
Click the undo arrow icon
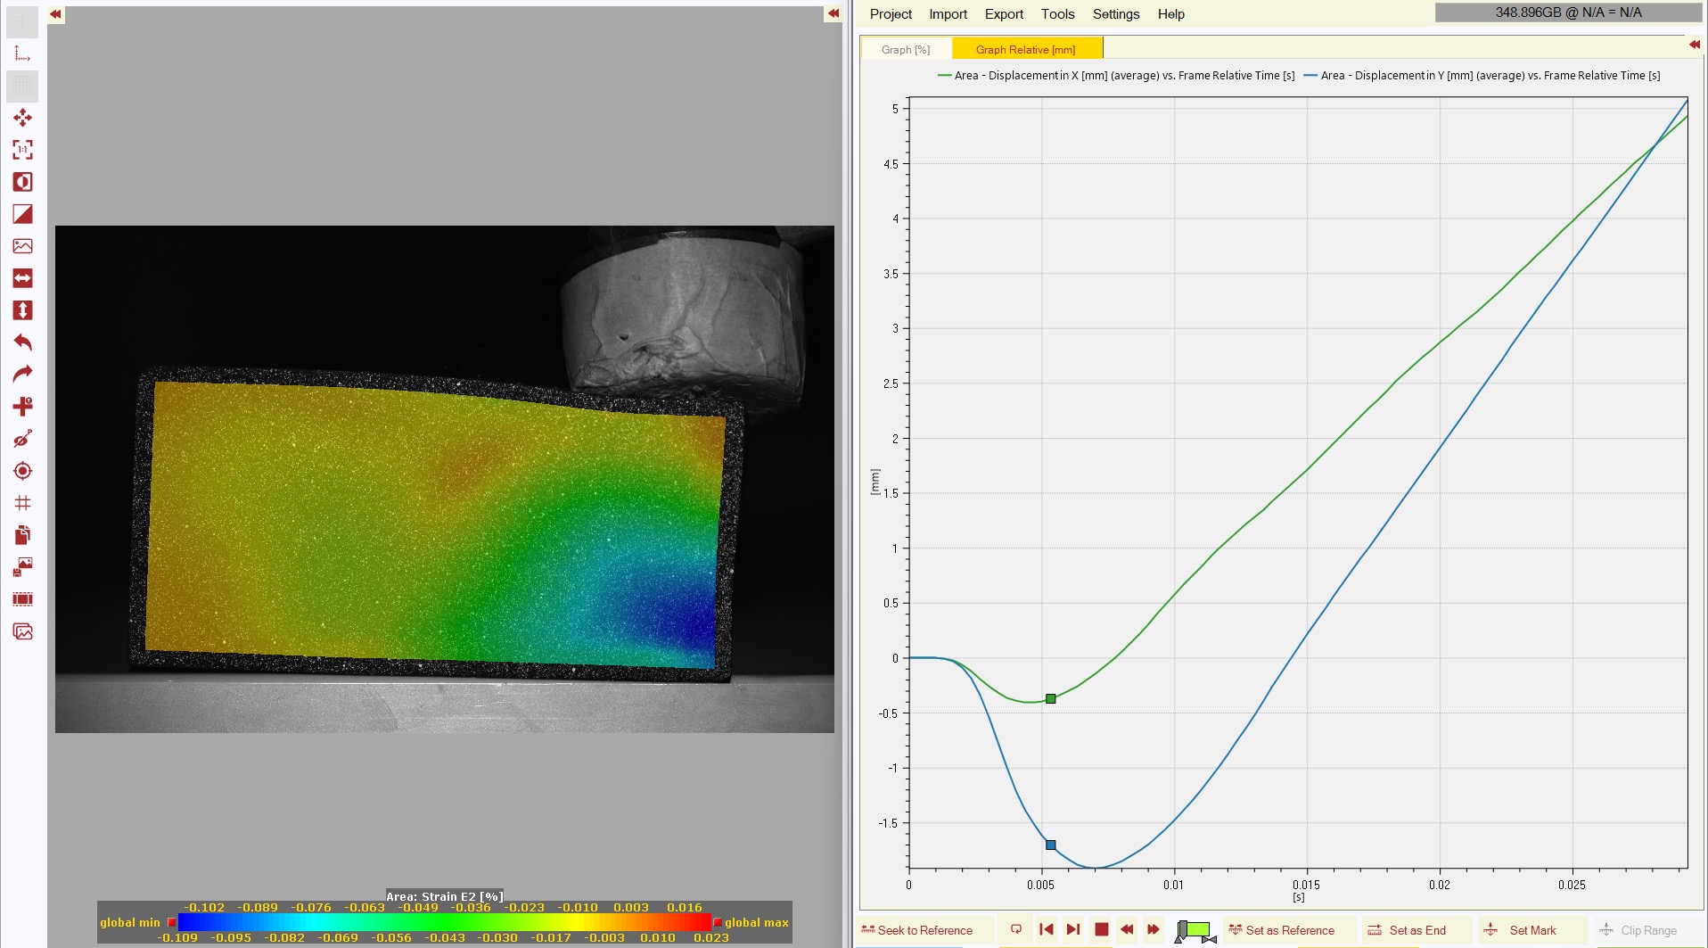[22, 342]
